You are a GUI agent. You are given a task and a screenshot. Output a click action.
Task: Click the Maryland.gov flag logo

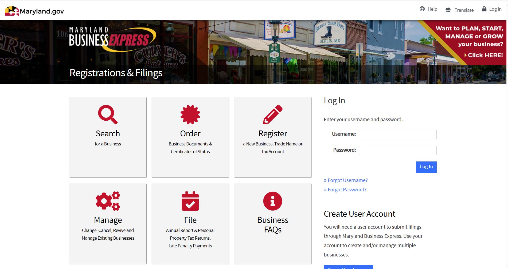[x=11, y=11]
